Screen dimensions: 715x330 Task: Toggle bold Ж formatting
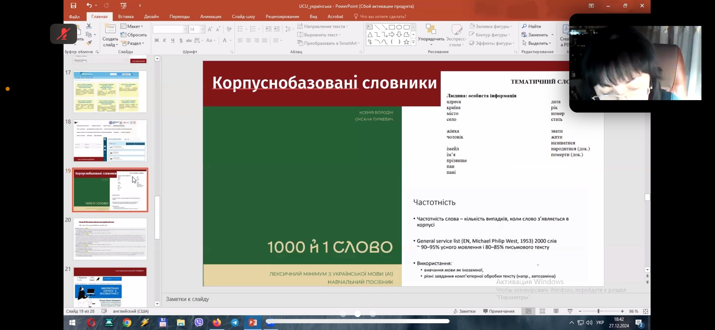[156, 40]
